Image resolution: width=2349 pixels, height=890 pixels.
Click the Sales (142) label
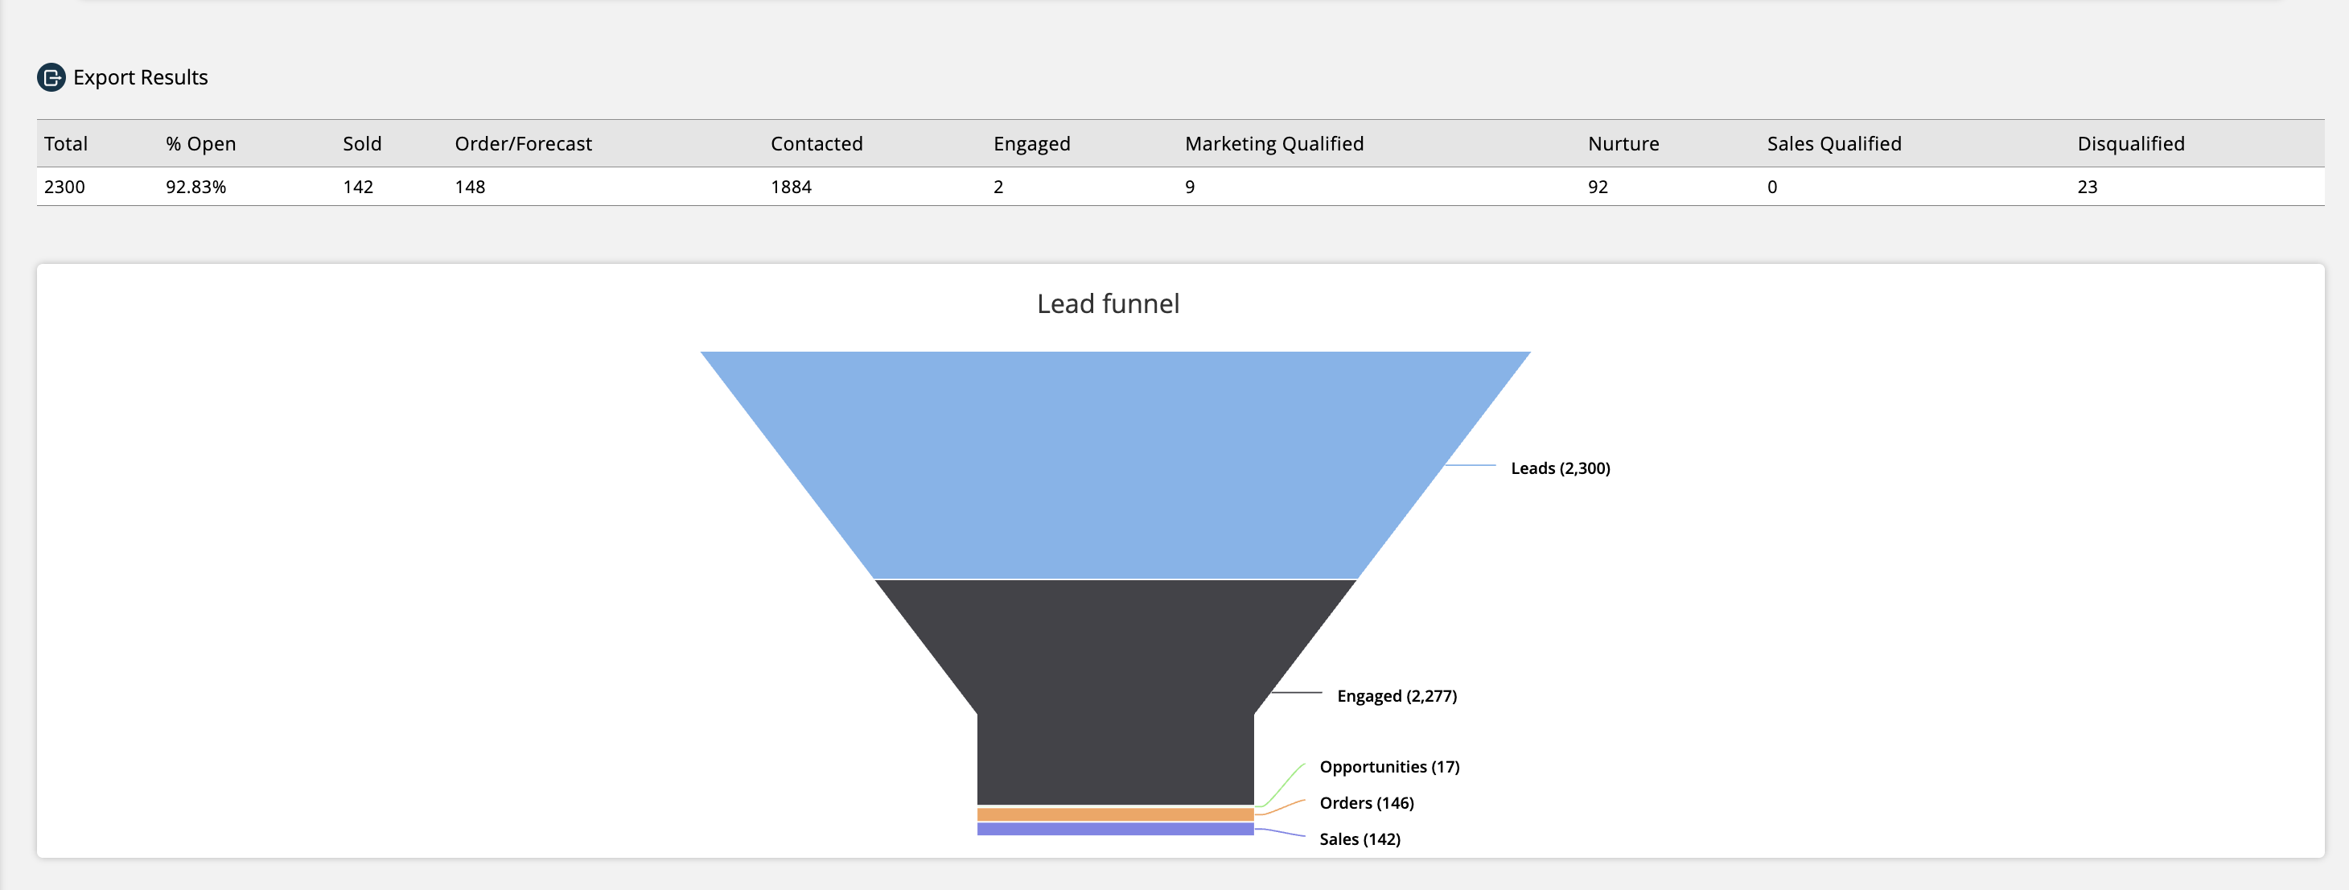pyautogui.click(x=1360, y=839)
